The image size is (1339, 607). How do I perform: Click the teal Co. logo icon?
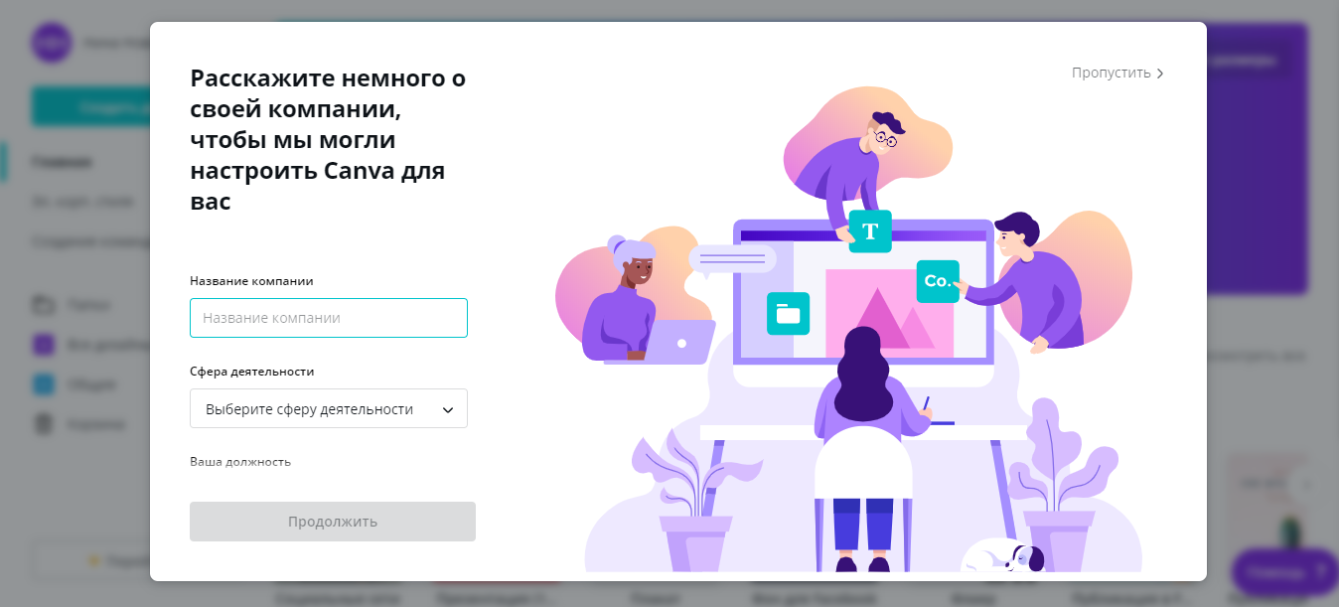click(938, 281)
